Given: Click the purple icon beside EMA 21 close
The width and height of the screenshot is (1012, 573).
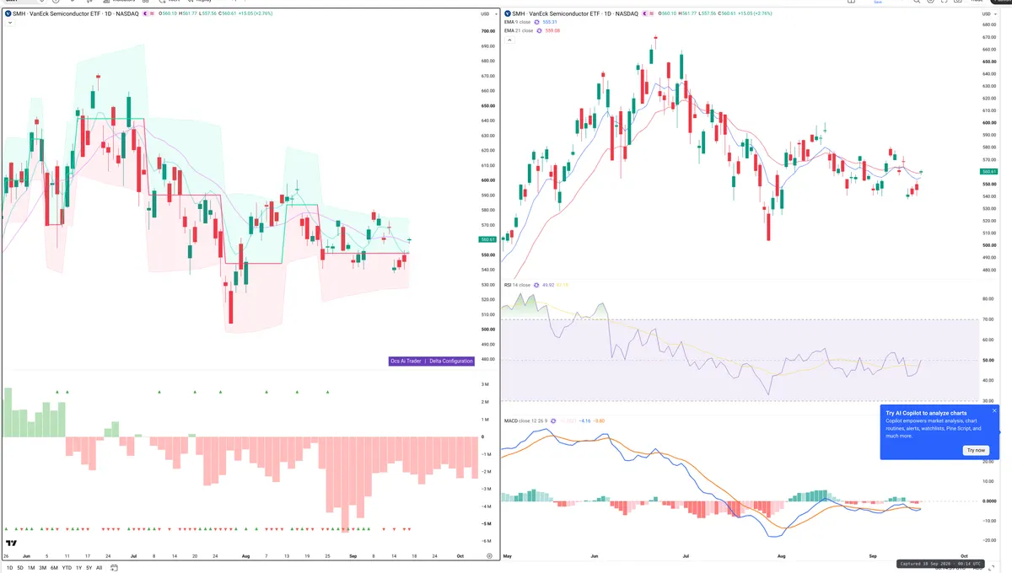Looking at the screenshot, I should [x=541, y=30].
